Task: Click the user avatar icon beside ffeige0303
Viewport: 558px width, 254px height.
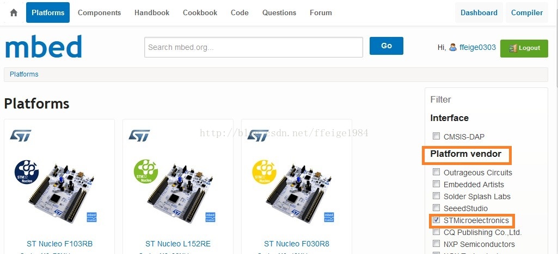Action: point(453,48)
